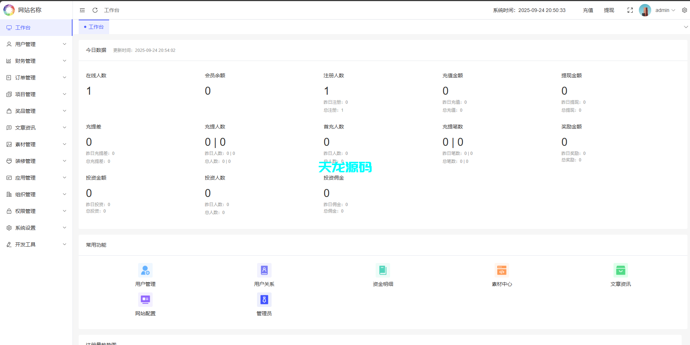Screen dimensions: 690x345
Task: Toggle fullscreen mode icon
Action: coord(630,10)
